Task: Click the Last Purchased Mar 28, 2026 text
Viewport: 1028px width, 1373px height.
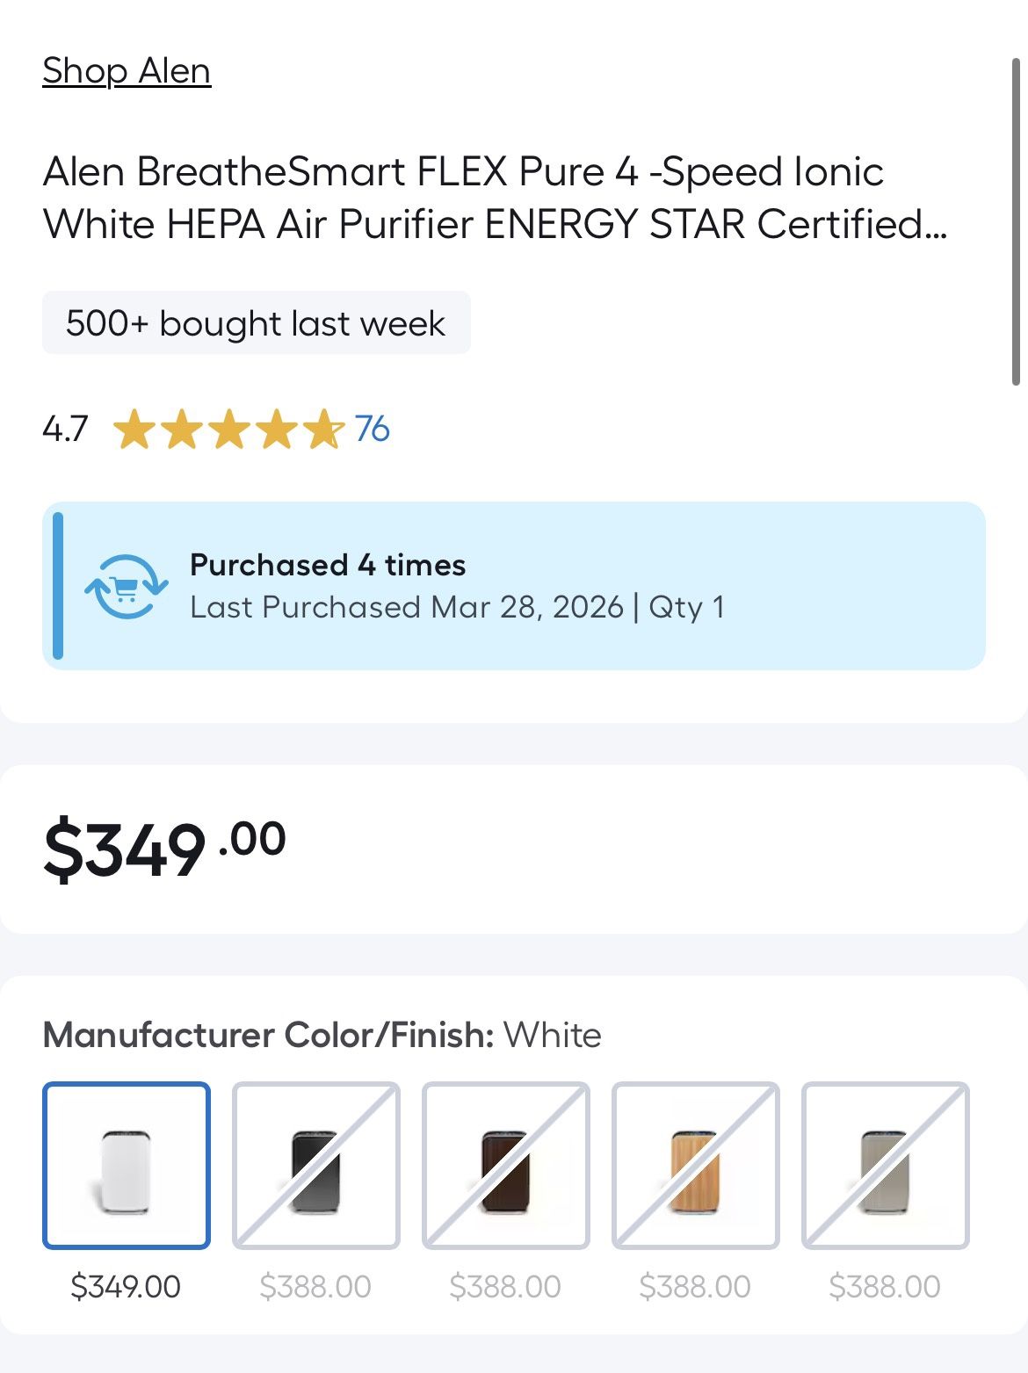Action: 406,608
